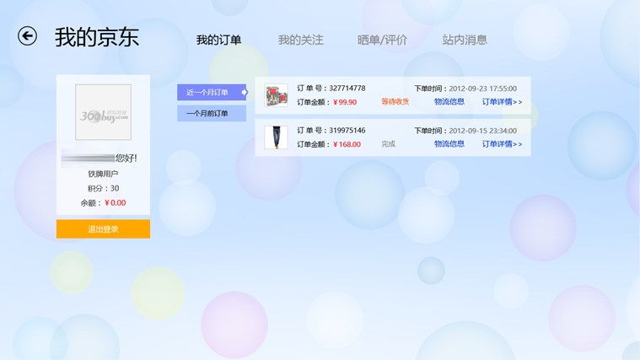Open 订单详情 for order 327714778

point(502,102)
